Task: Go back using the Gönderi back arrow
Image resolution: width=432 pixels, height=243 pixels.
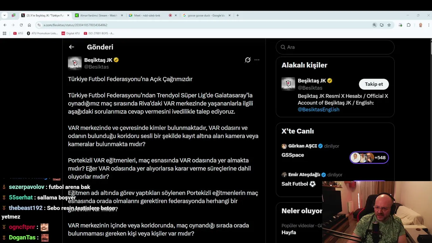Action: [x=71, y=47]
